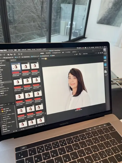Click the clear filter icon
The width and height of the screenshot is (122, 163).
[x=16, y=131]
